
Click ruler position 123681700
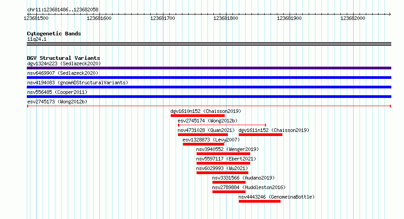coord(163,18)
